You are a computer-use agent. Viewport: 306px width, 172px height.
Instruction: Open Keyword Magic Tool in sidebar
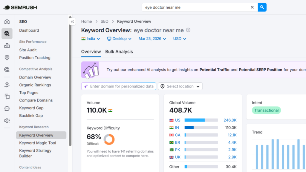coord(37,143)
